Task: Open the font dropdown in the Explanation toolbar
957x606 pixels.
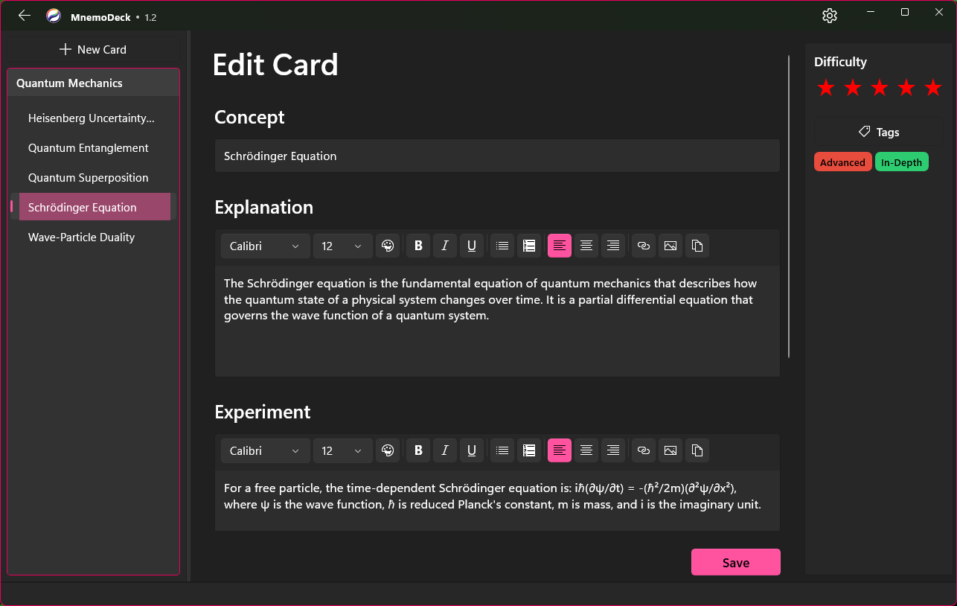Action: tap(265, 246)
